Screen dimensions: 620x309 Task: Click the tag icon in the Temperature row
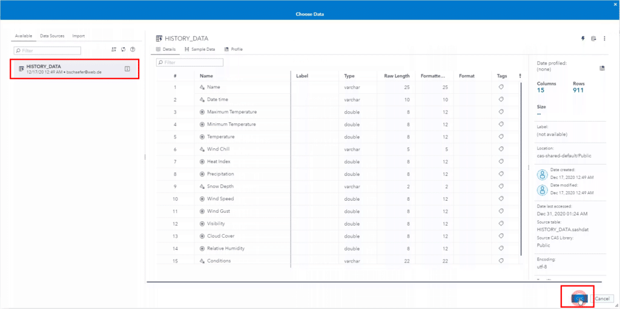501,137
